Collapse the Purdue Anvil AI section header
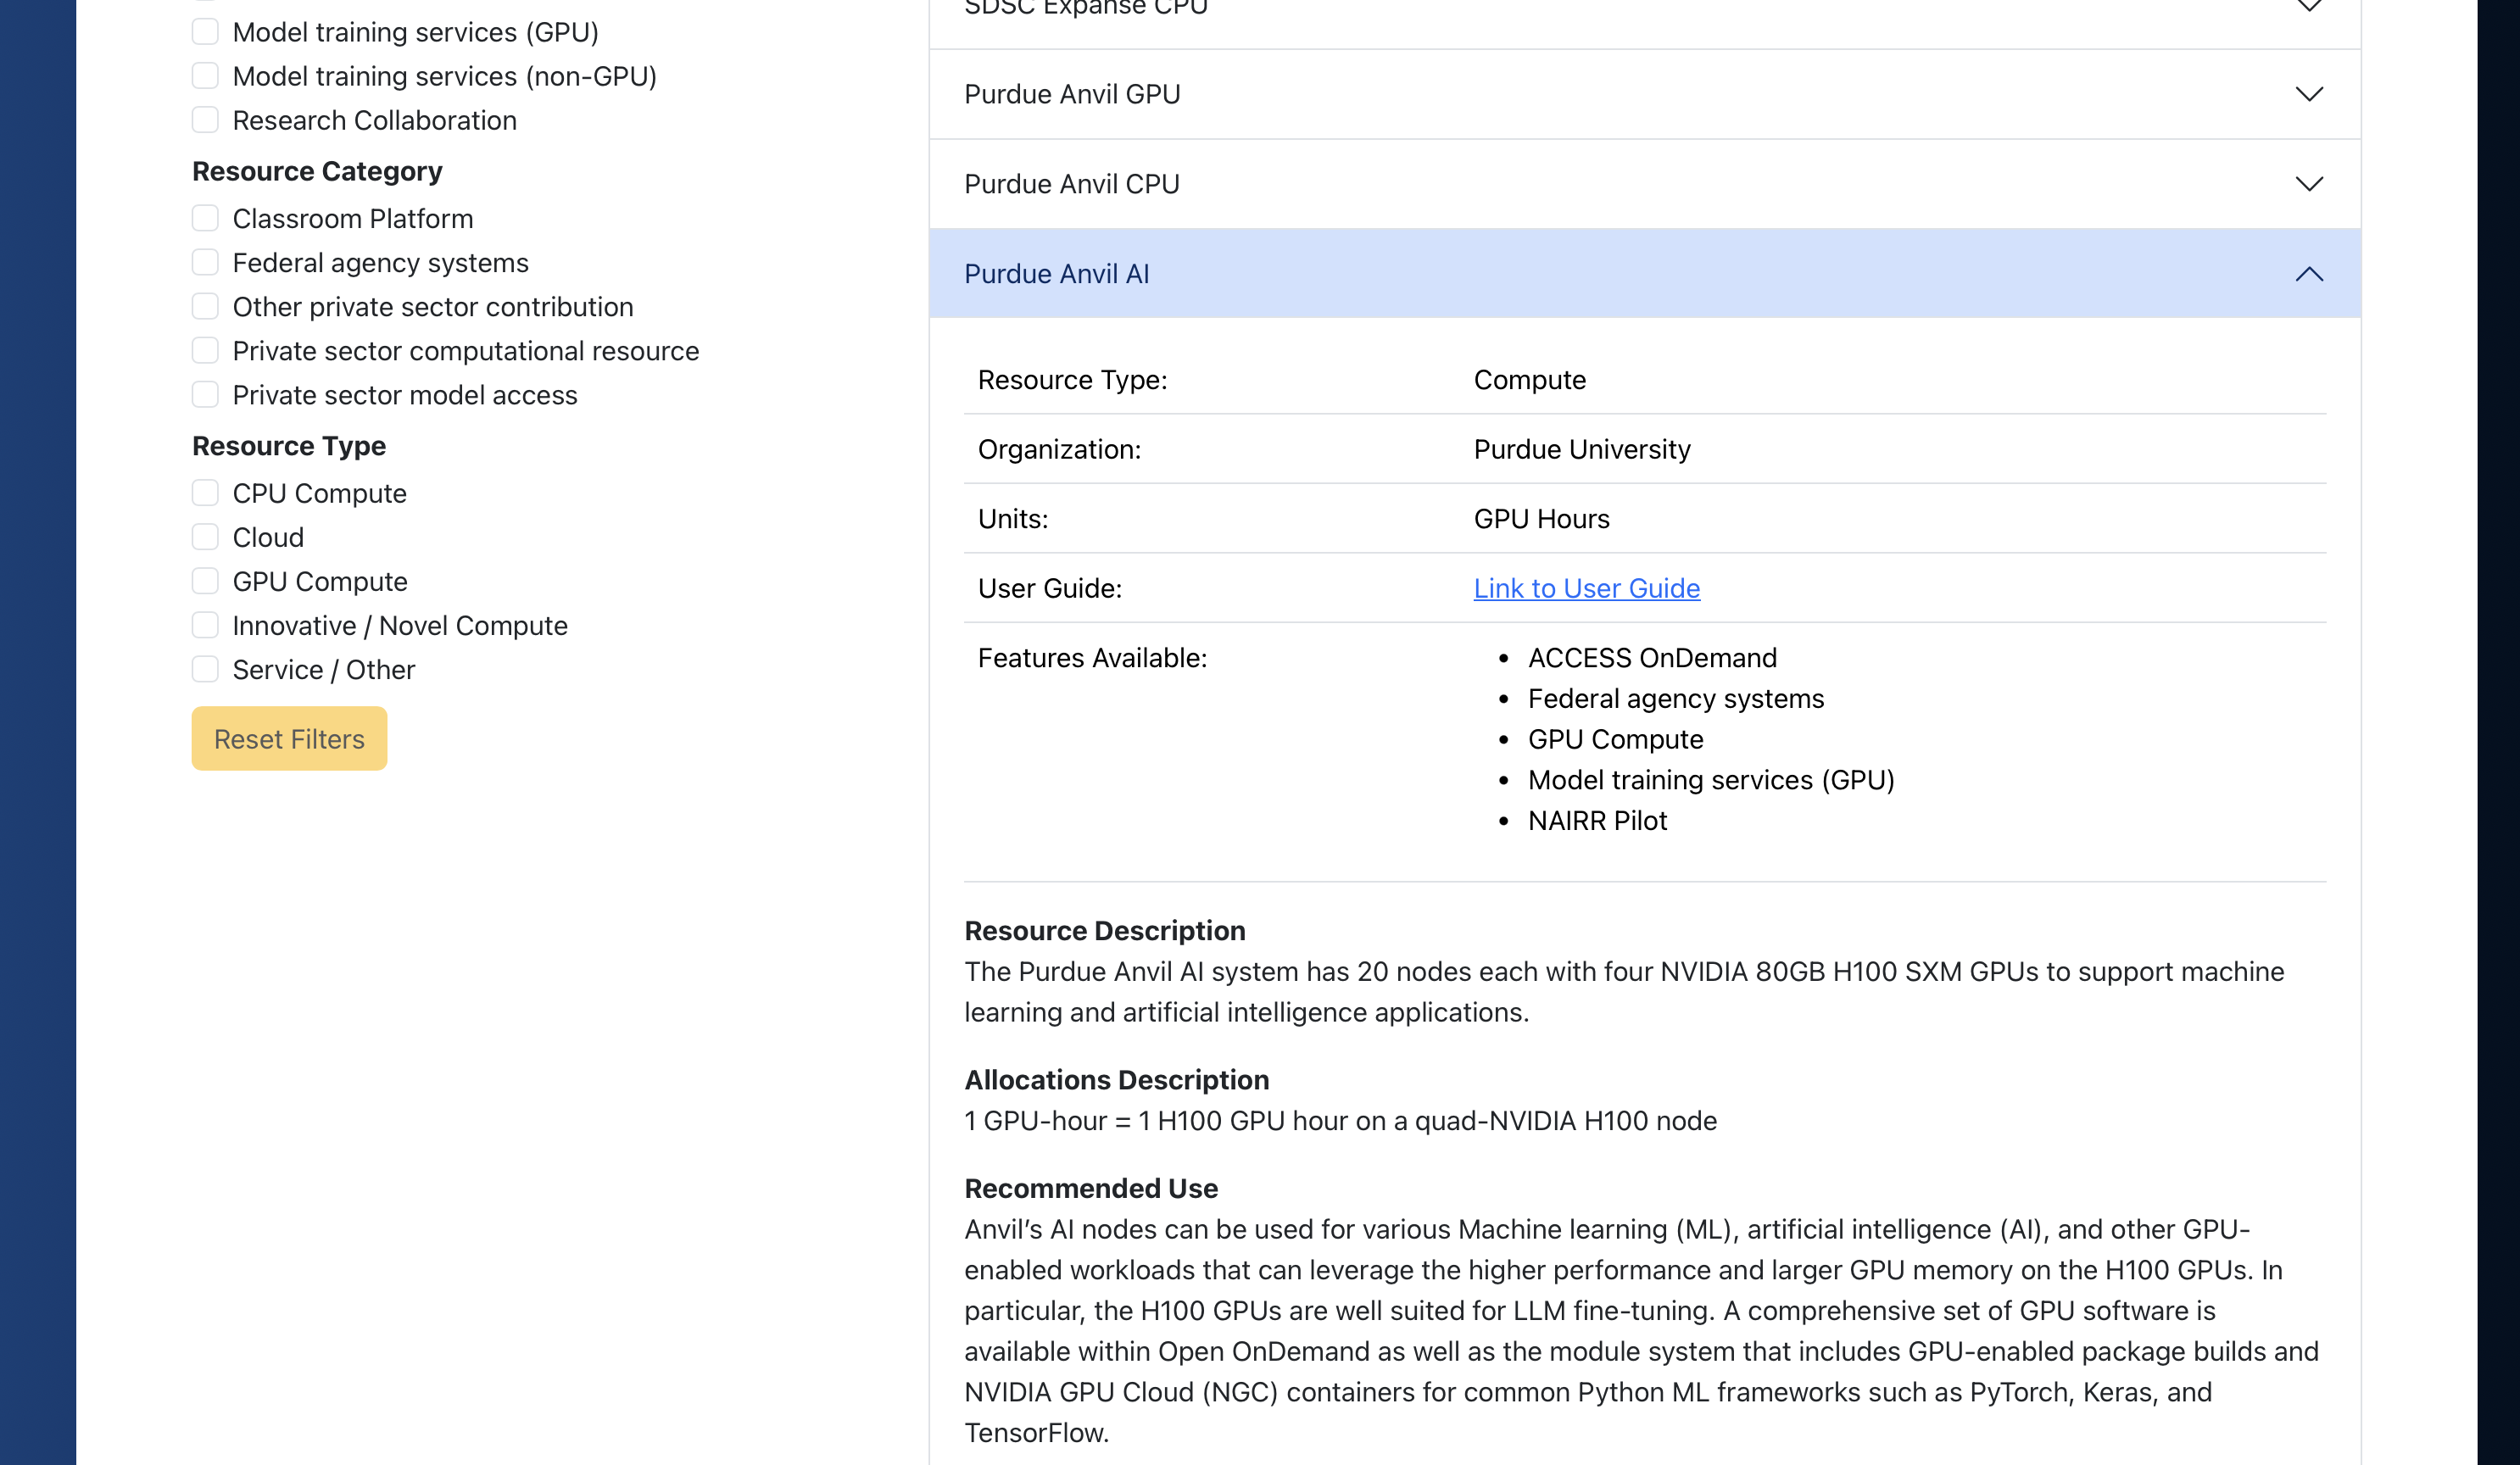2520x1465 pixels. coord(1057,274)
